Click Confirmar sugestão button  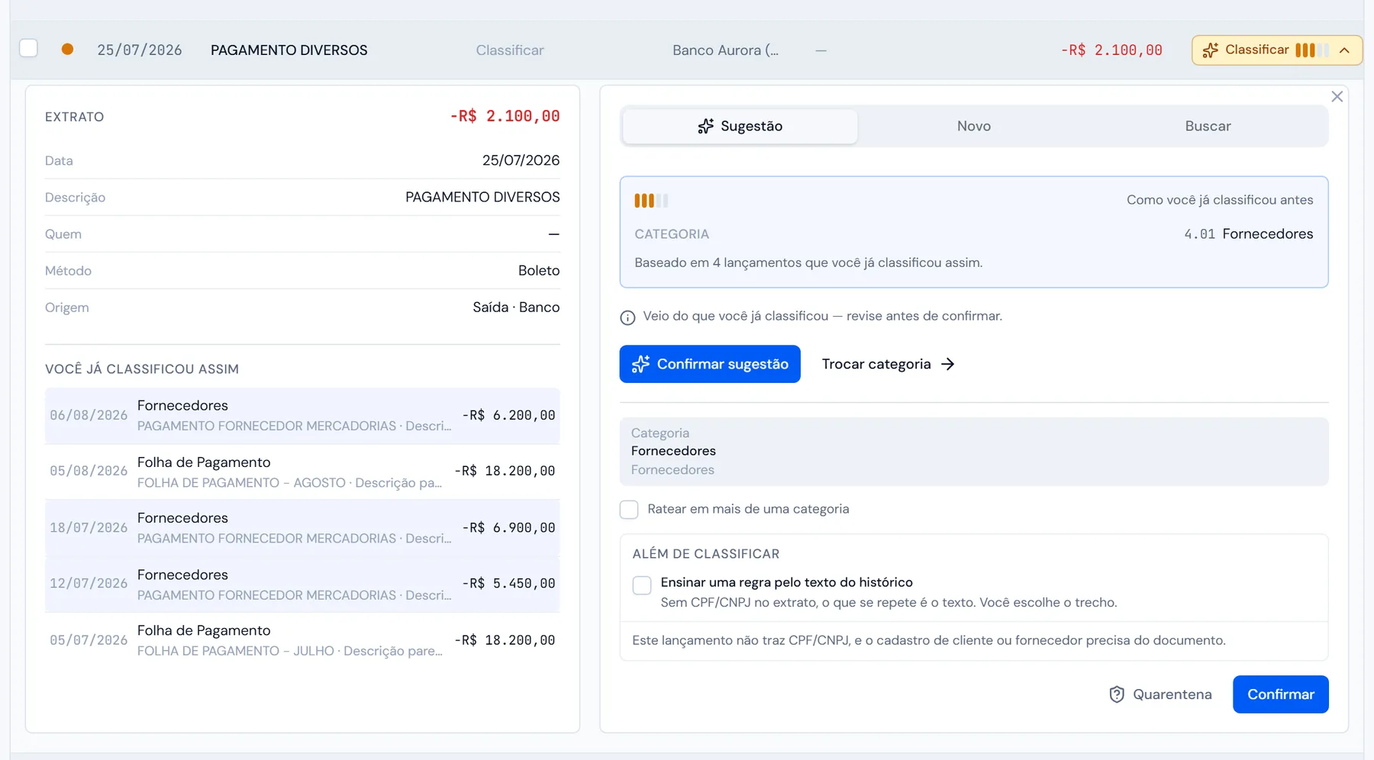coord(710,364)
